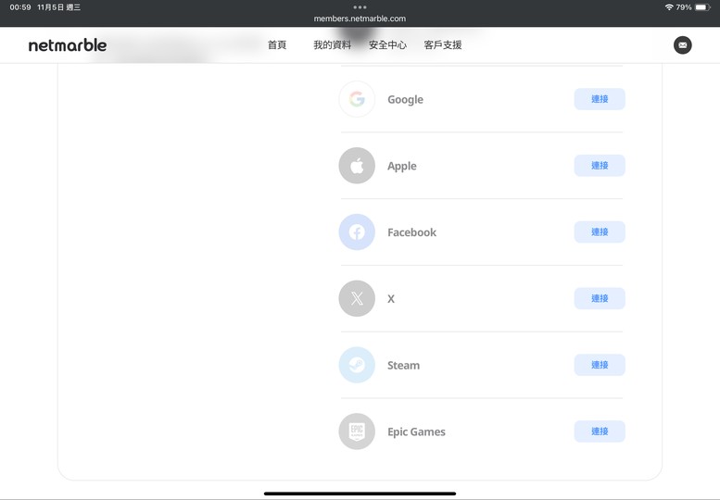Click the X logo icon

click(357, 298)
